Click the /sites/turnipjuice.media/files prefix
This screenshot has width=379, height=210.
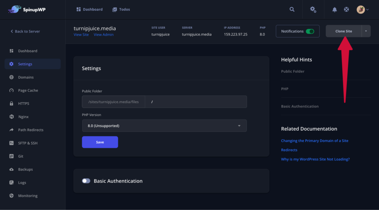[113, 102]
